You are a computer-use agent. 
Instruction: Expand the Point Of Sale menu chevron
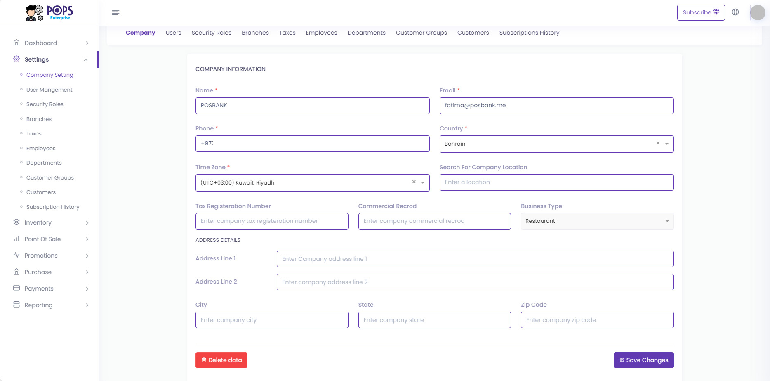click(87, 239)
